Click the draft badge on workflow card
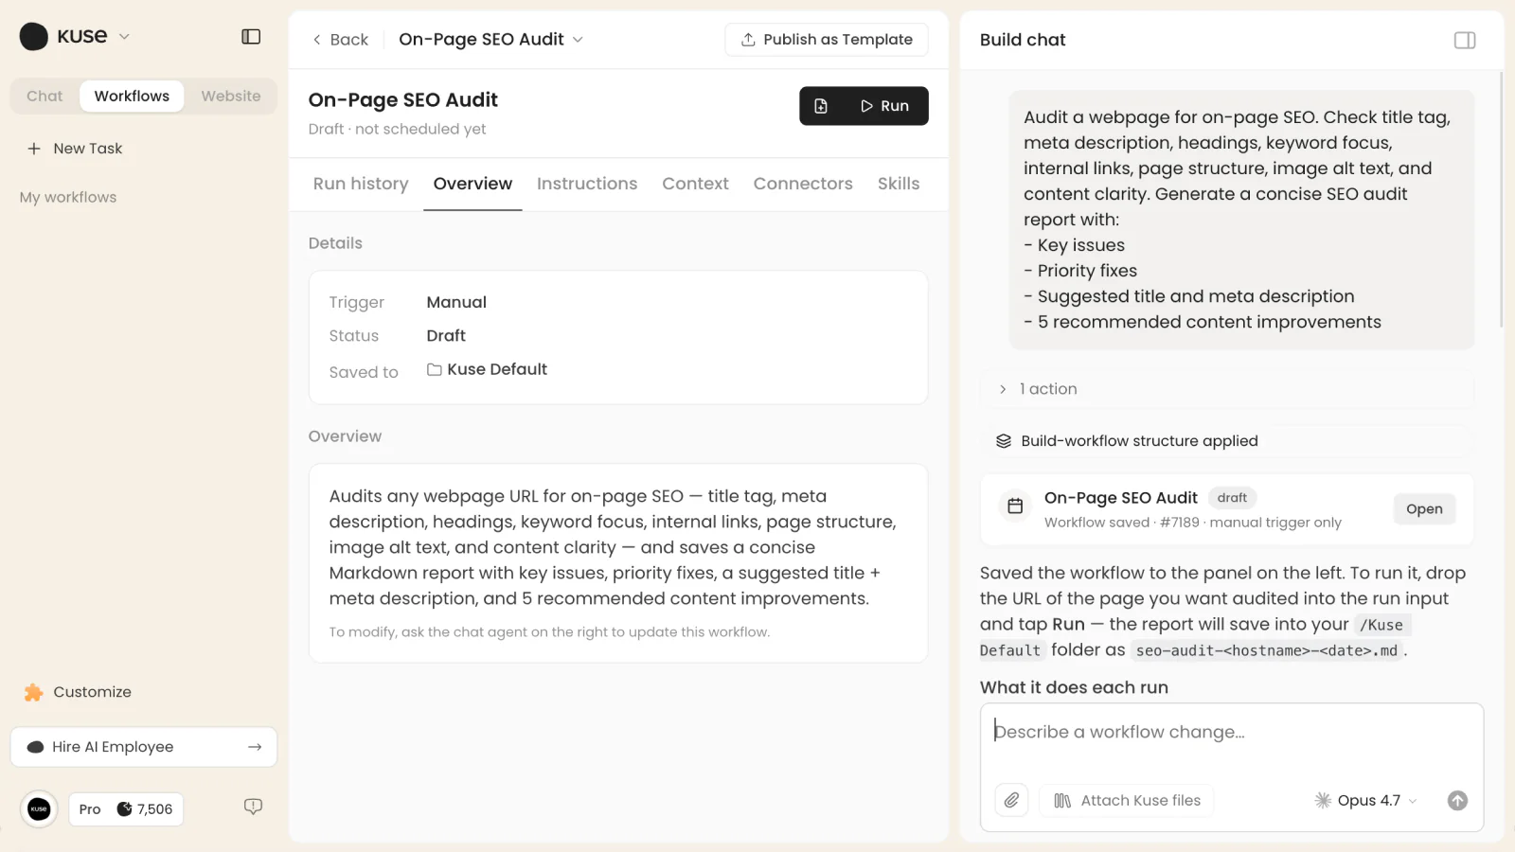 click(x=1232, y=498)
